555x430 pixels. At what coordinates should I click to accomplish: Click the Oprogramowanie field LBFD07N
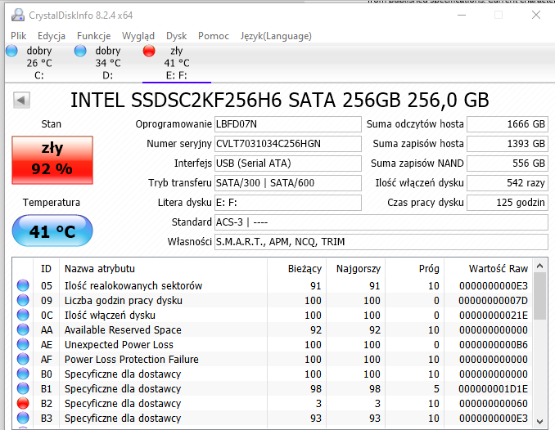pyautogui.click(x=288, y=124)
